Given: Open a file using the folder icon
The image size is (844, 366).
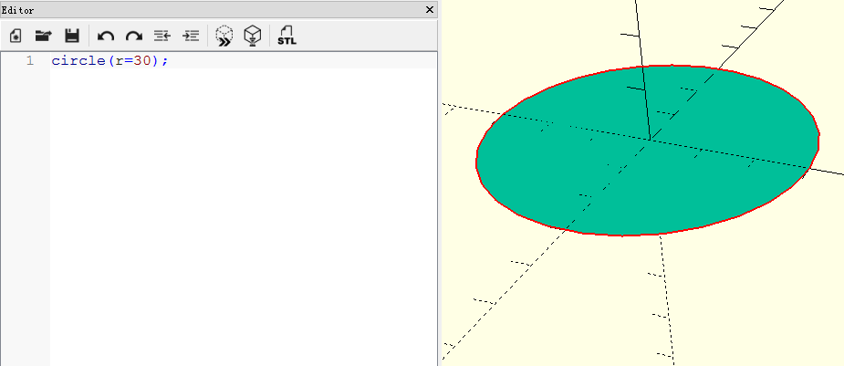Looking at the screenshot, I should [x=43, y=37].
